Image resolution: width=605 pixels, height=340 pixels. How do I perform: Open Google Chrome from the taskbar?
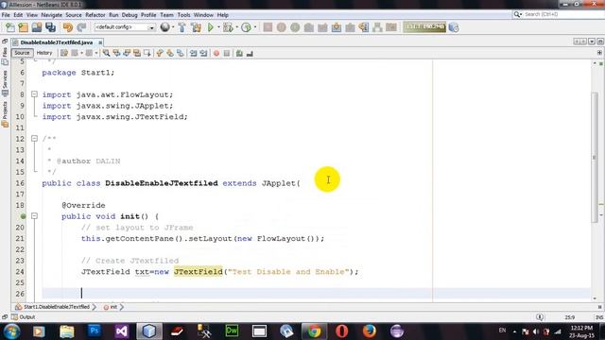coord(314,331)
